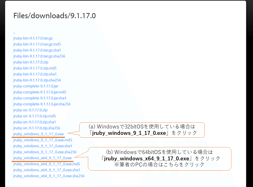Download jruby-bin-9.1.17.0.zip file
The width and height of the screenshot is (253, 187).
[31, 62]
